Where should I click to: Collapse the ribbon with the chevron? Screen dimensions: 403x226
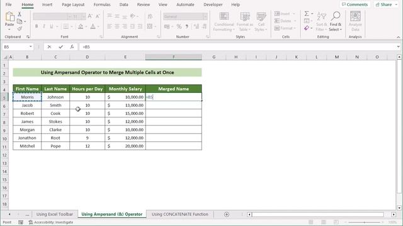point(398,37)
